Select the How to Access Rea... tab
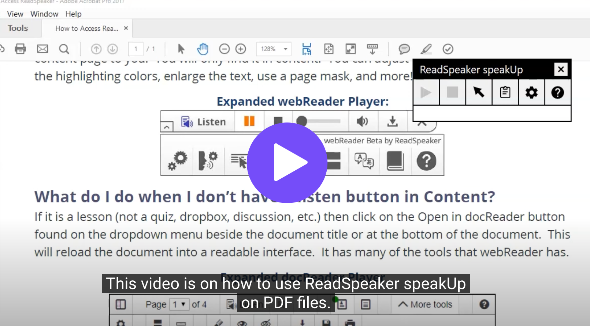This screenshot has height=326, width=590. [86, 28]
